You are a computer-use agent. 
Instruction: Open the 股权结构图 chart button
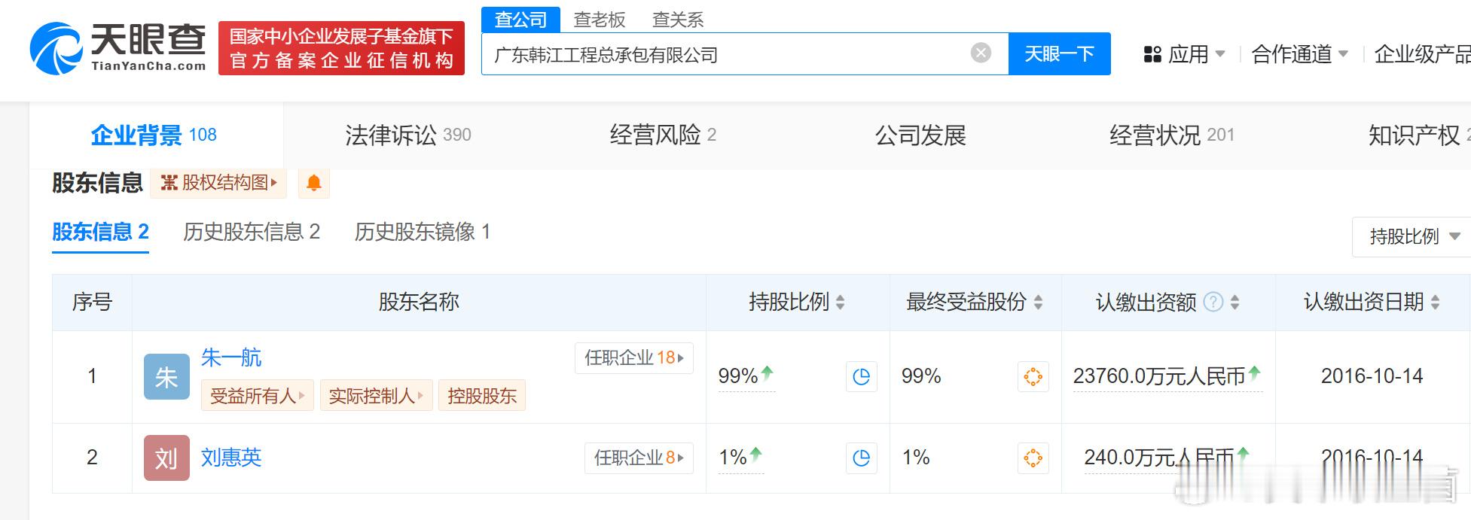[x=218, y=183]
